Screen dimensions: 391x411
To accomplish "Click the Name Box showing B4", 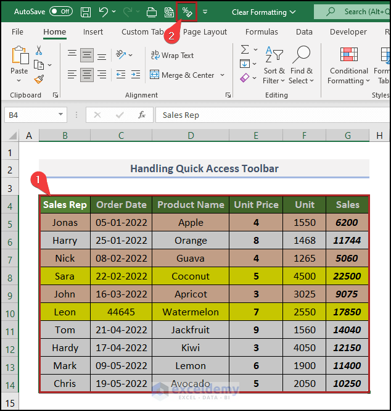I will (x=36, y=115).
